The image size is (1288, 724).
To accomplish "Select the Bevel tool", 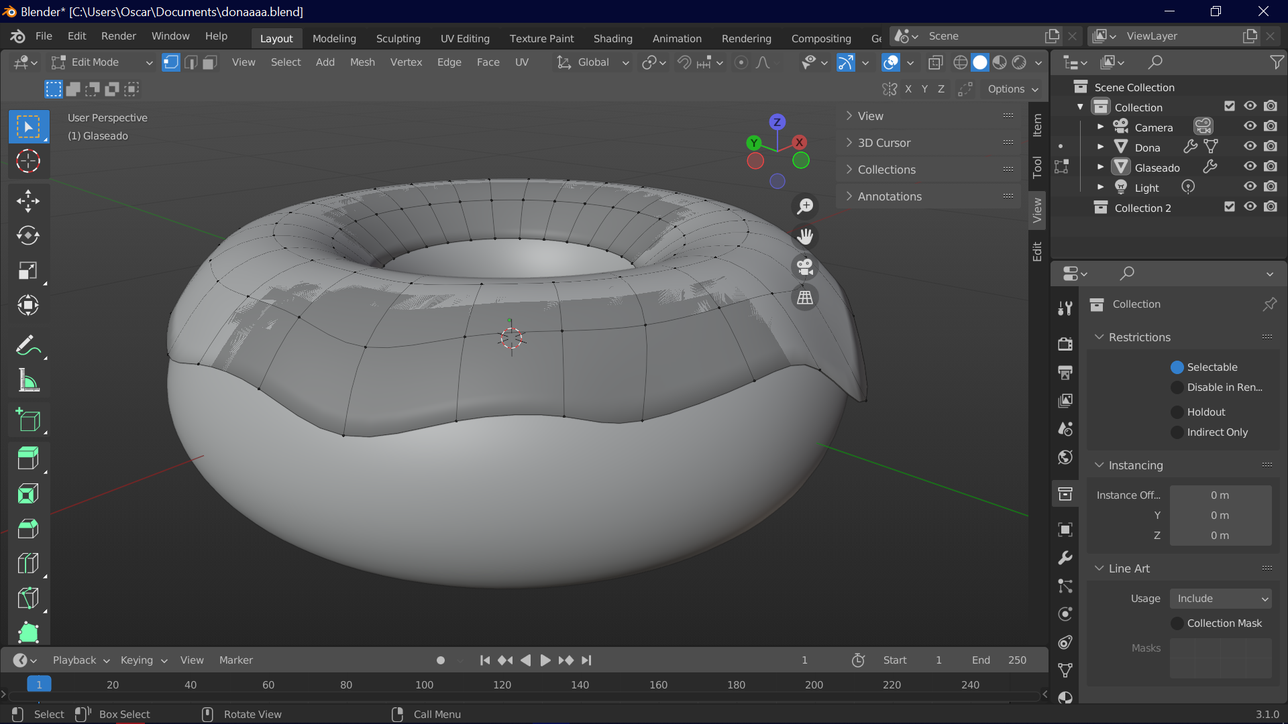I will click(x=28, y=529).
